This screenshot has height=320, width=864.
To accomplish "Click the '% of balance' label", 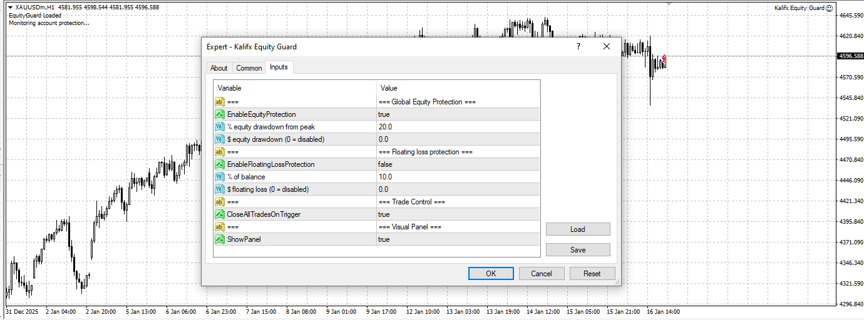I will point(246,177).
